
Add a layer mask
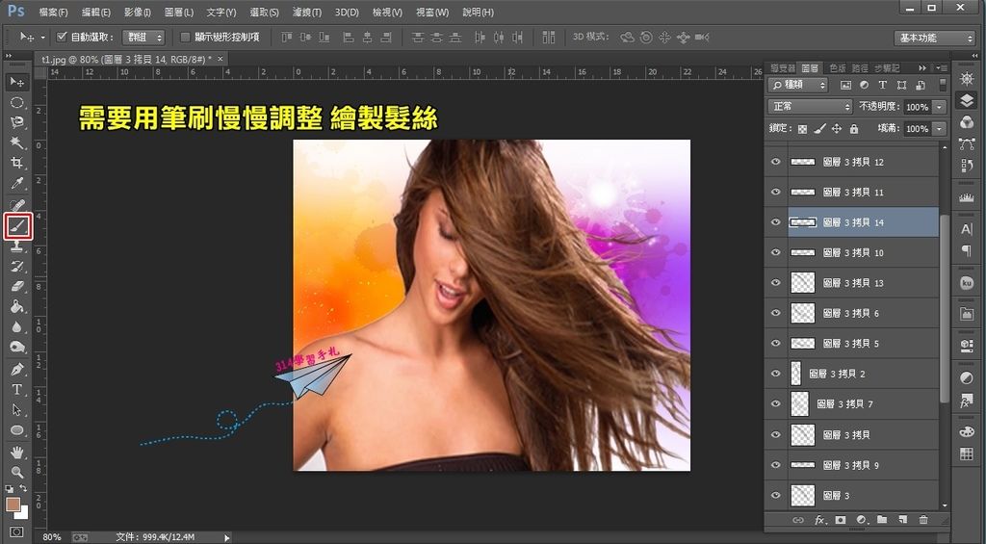coord(840,520)
